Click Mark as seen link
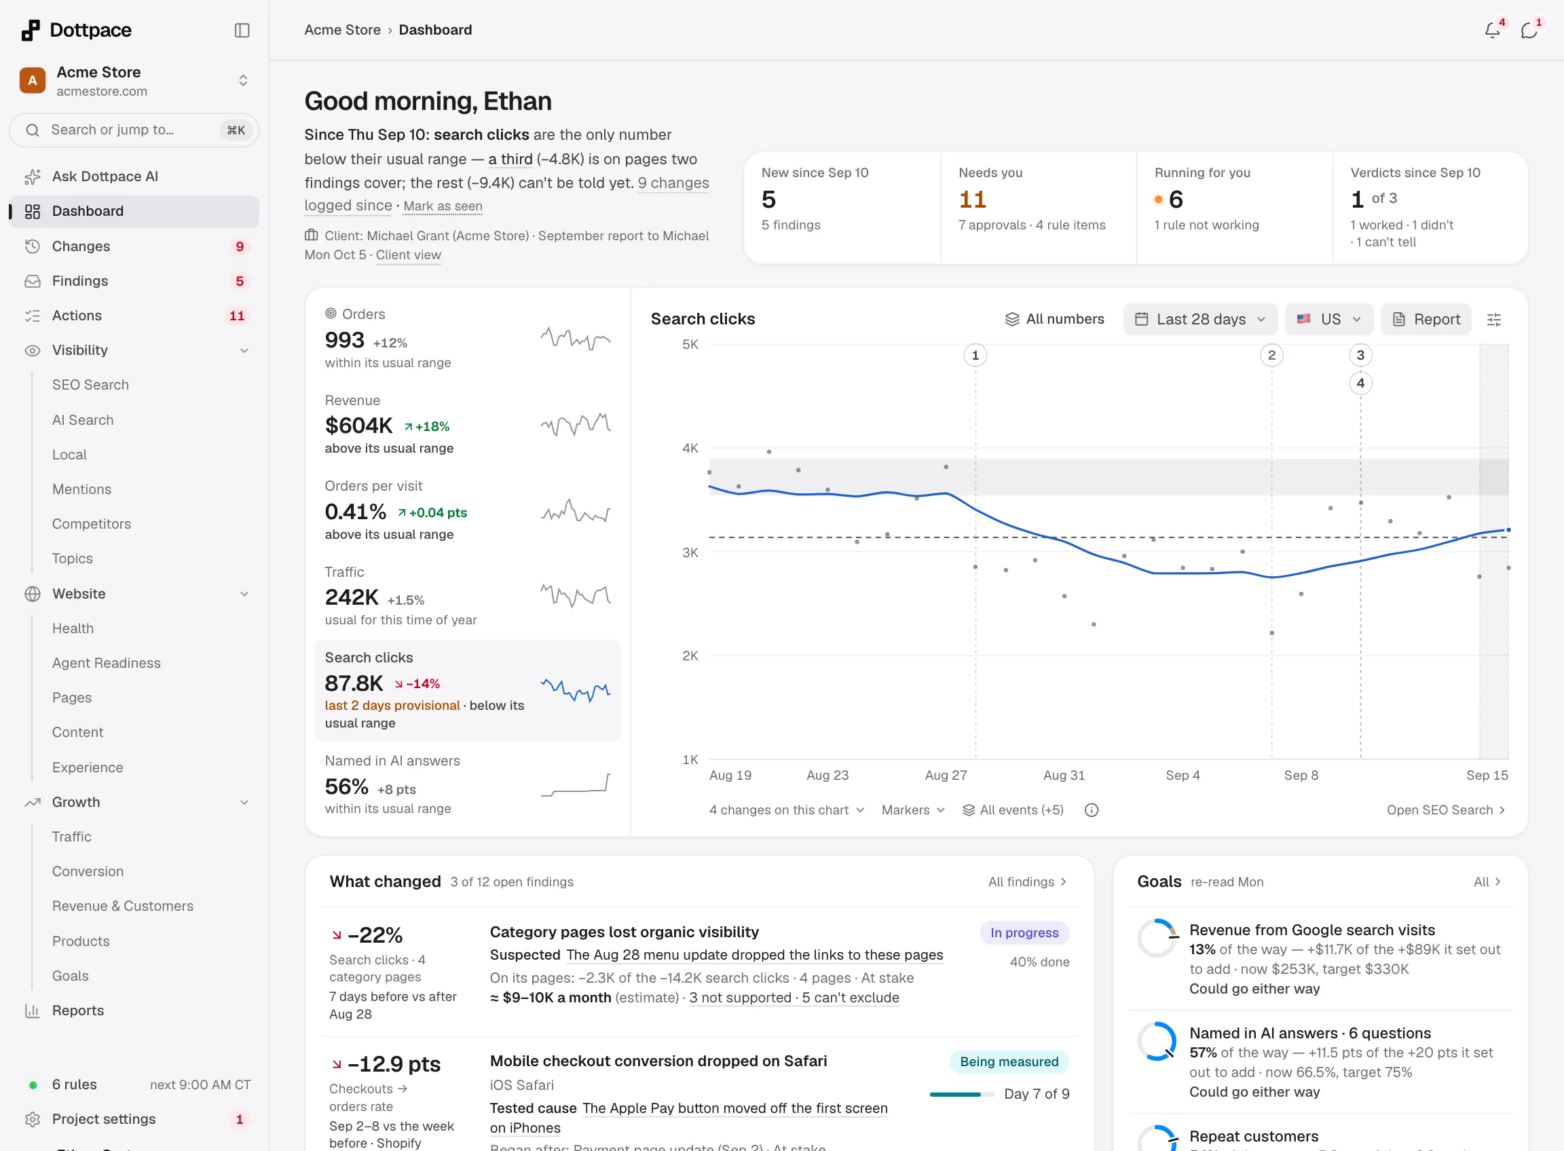The image size is (1564, 1151). (443, 206)
